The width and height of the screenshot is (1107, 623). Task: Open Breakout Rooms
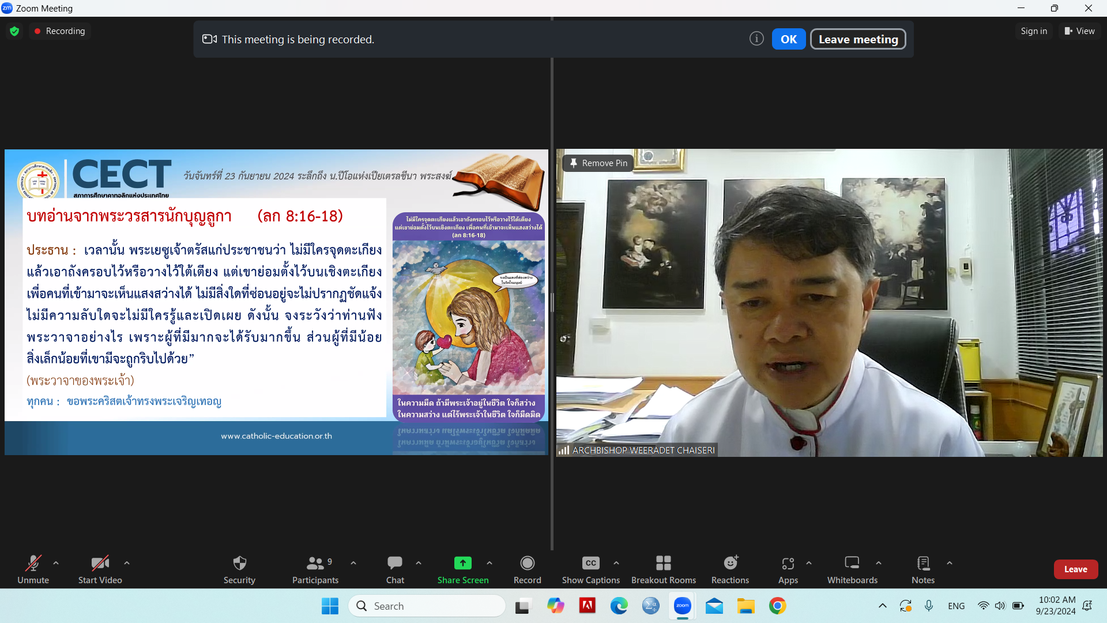[x=664, y=569]
